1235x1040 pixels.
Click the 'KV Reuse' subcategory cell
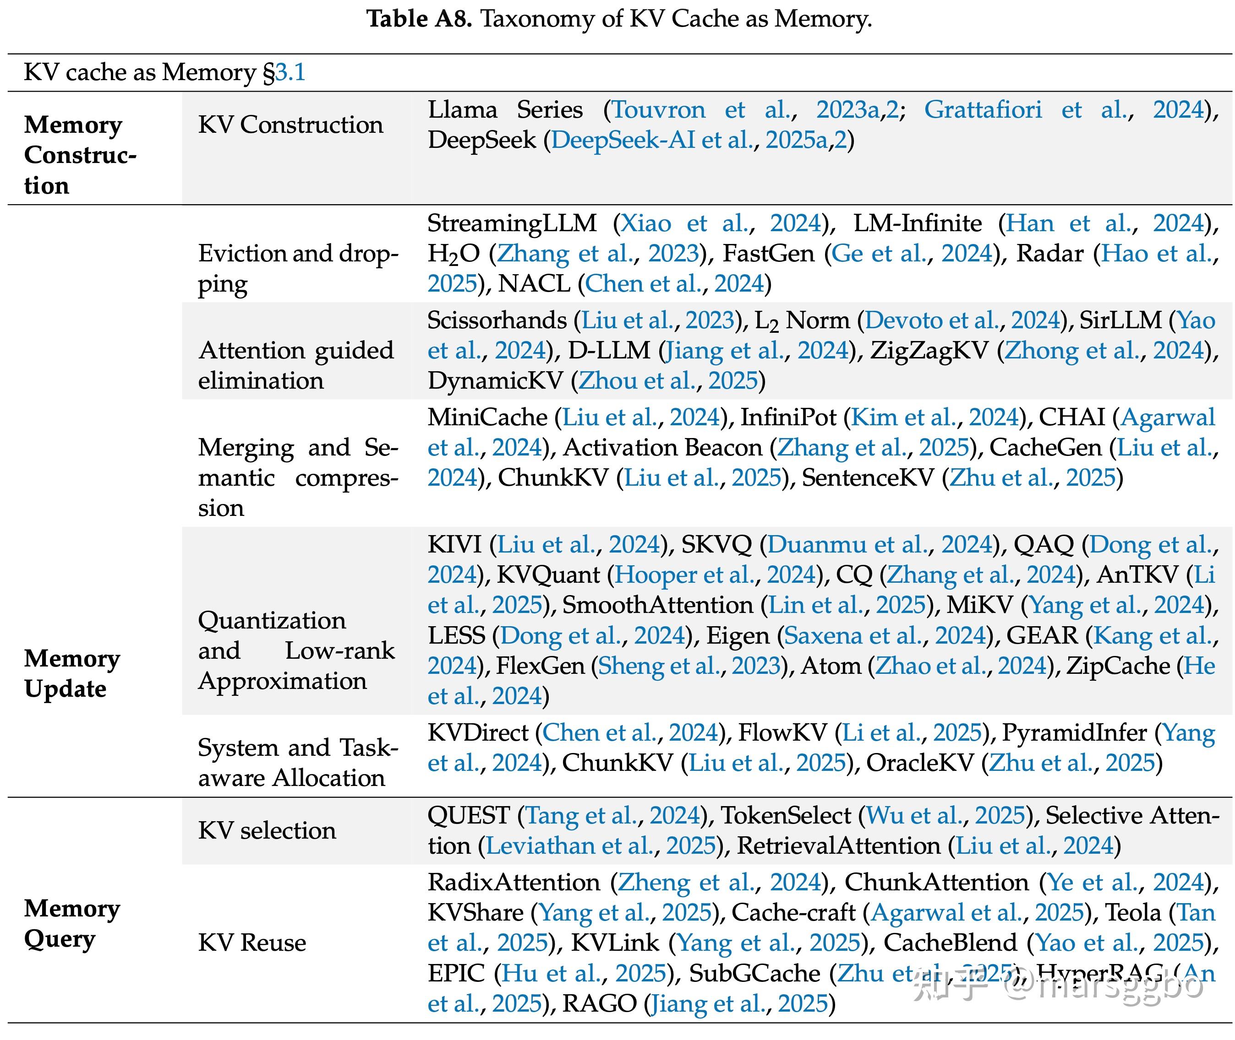(x=252, y=943)
